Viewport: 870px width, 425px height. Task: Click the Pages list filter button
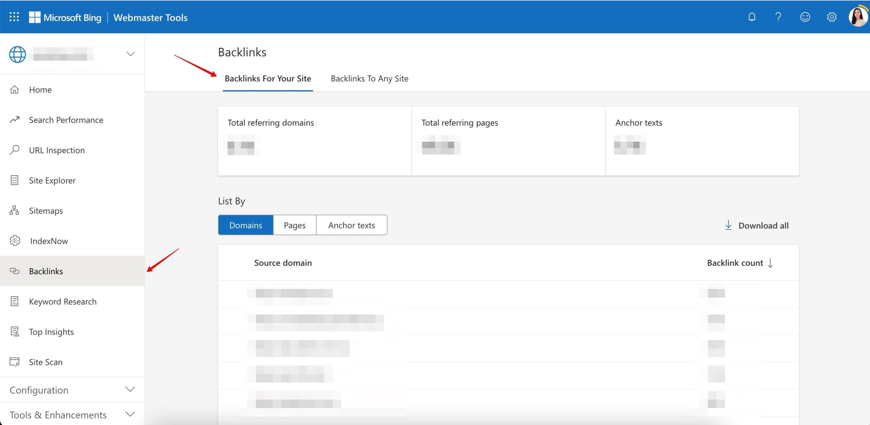[x=294, y=225]
